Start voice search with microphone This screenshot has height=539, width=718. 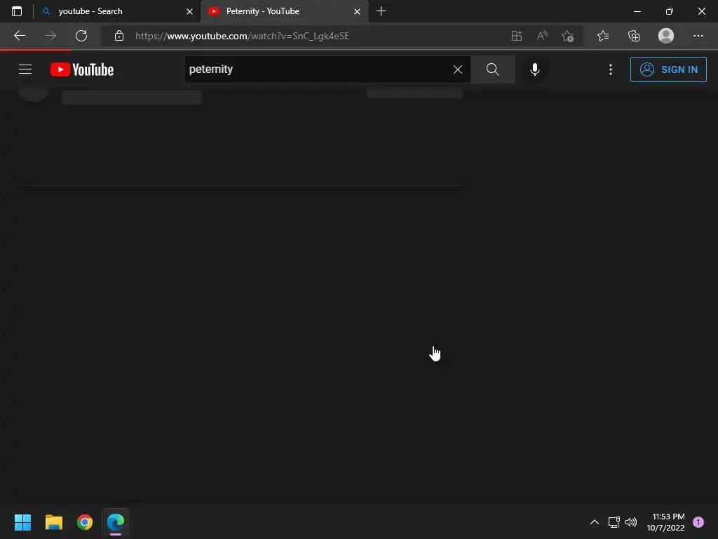pyautogui.click(x=534, y=69)
